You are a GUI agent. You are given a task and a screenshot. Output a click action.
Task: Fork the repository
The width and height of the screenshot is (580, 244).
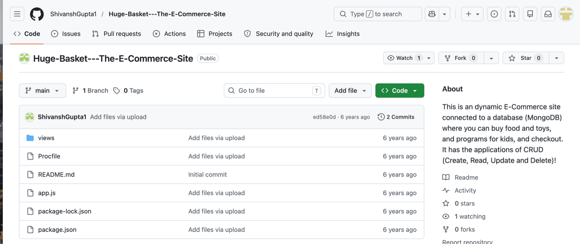[x=461, y=58]
